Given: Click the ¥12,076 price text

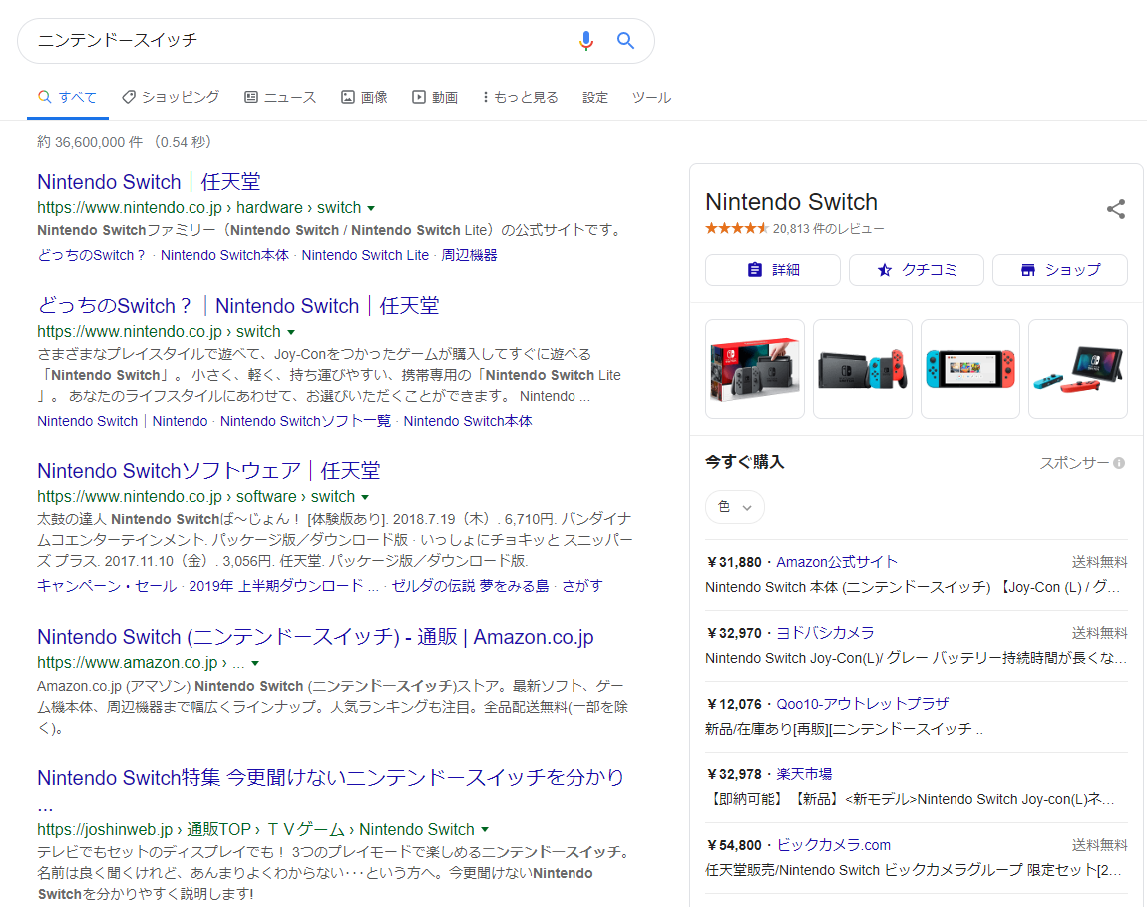Looking at the screenshot, I should pyautogui.click(x=734, y=705).
